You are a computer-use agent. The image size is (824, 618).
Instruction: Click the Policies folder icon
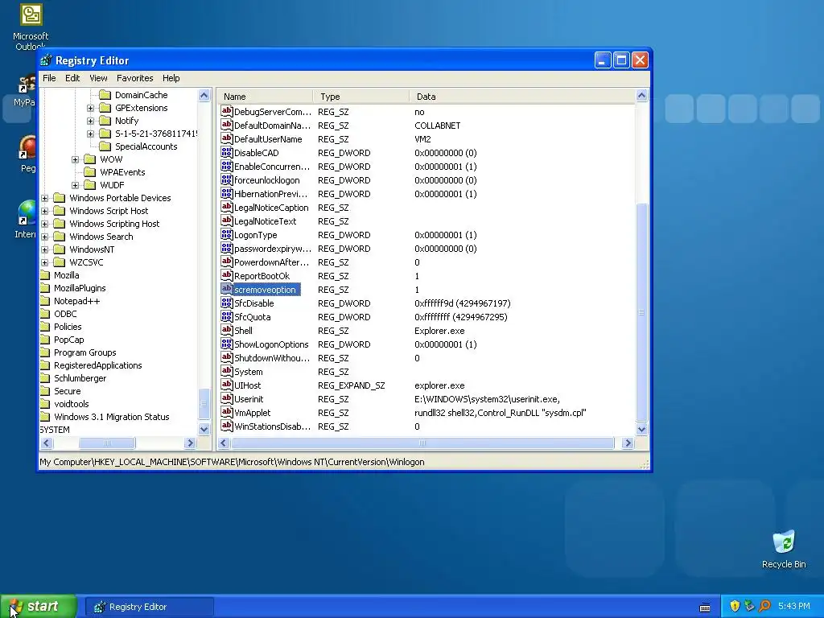[x=45, y=327]
